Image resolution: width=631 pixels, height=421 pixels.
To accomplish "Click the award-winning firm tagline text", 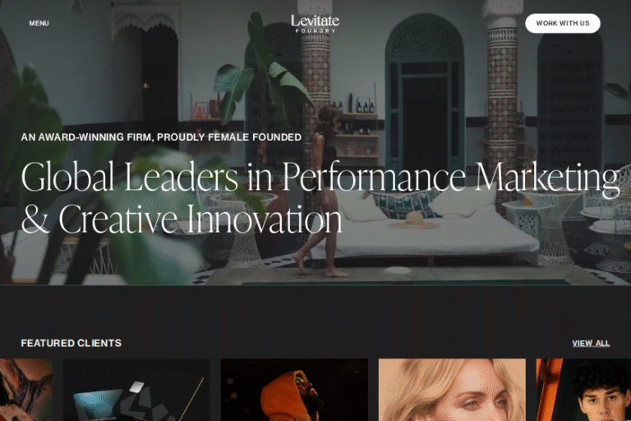I will (x=161, y=137).
